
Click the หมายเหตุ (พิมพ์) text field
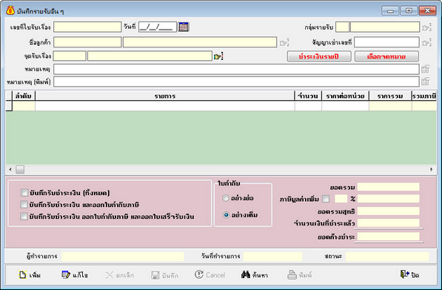click(236, 82)
